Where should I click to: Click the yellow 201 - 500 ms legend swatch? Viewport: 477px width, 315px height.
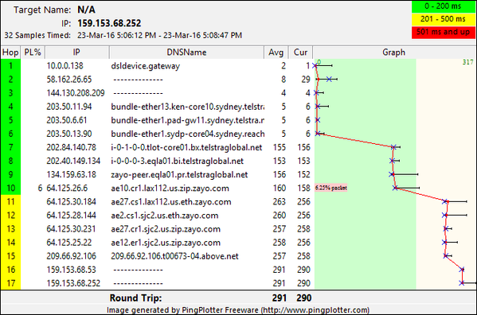click(x=443, y=19)
